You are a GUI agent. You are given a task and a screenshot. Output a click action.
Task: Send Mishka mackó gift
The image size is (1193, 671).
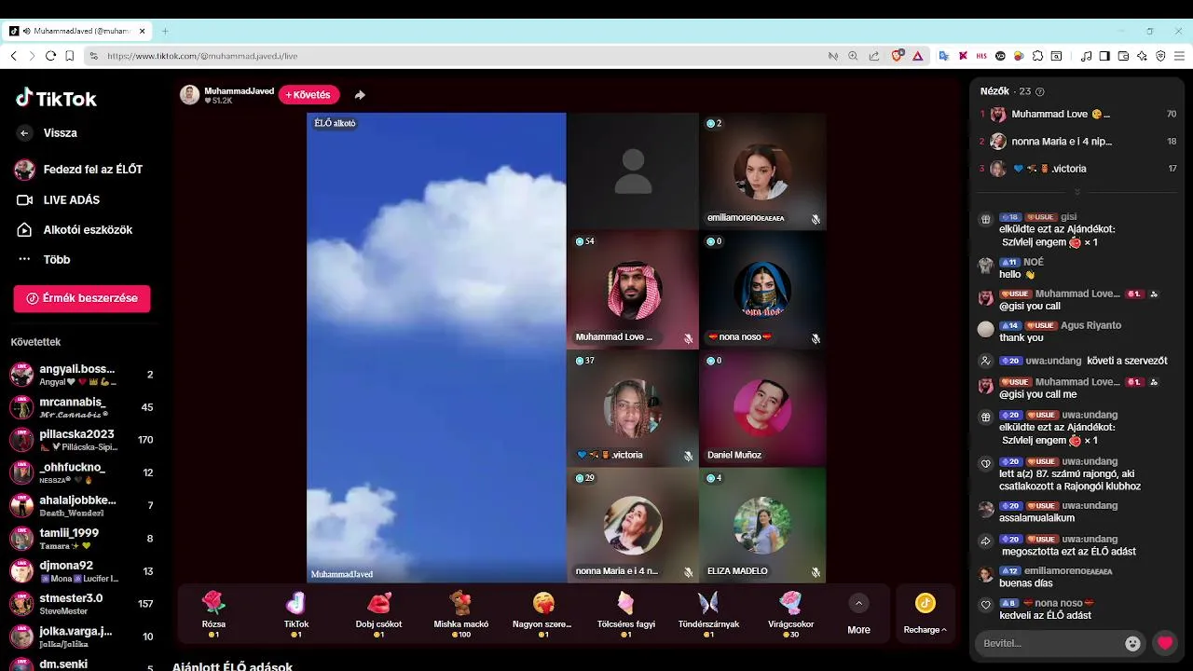pos(460,614)
